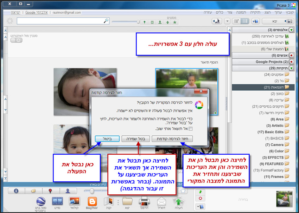Open the view options dropdown arrow in the toolbar
Viewport: 299px width, 213px height.
(227, 21)
